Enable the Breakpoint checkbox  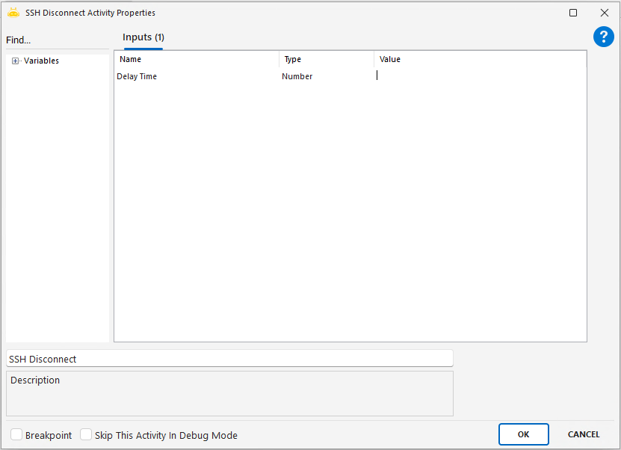16,435
